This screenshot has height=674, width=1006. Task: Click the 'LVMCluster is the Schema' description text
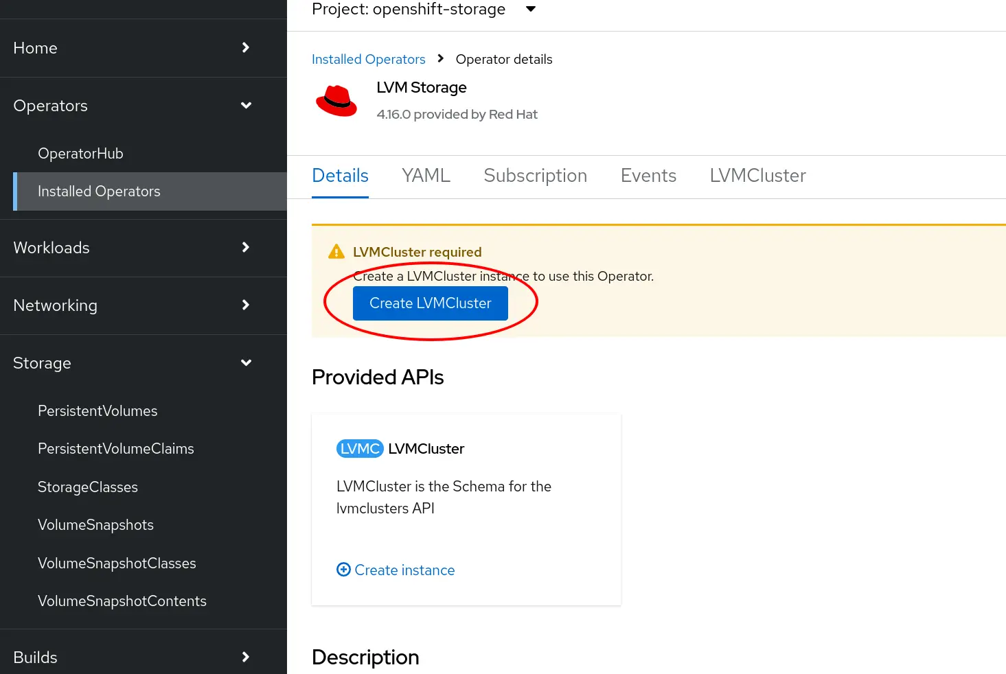pyautogui.click(x=444, y=498)
